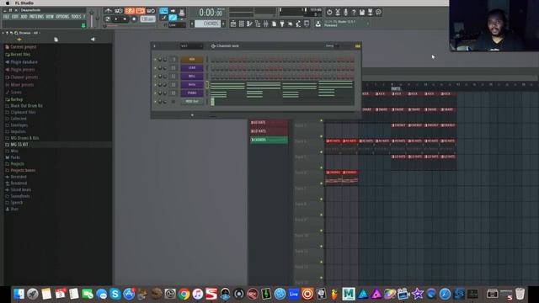Screen dimensions: 539x303
Task: Click the download content library icon
Action: [x=318, y=24]
